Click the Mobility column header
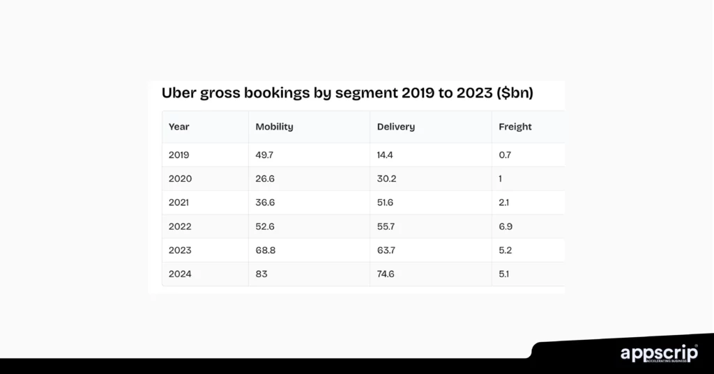 [x=274, y=127]
